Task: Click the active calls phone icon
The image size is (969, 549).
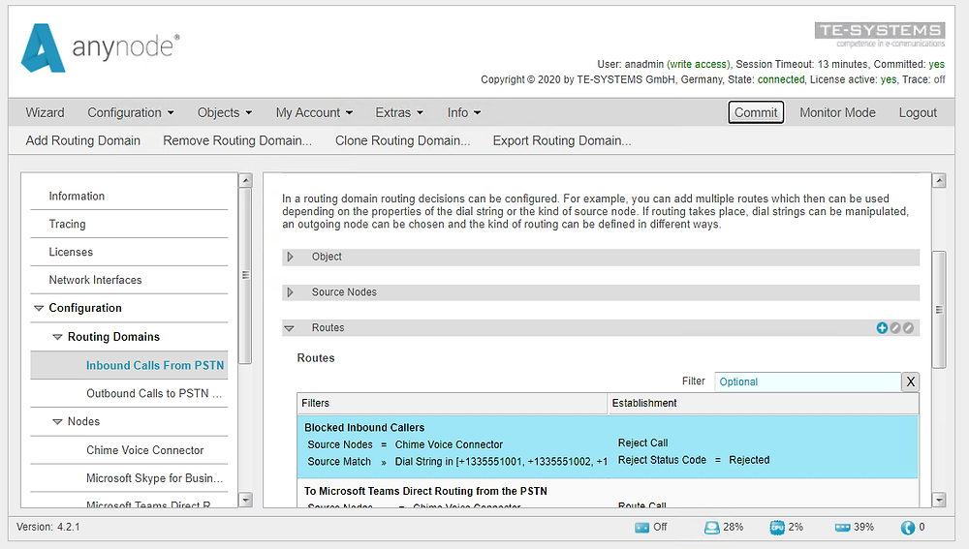Action: [907, 528]
